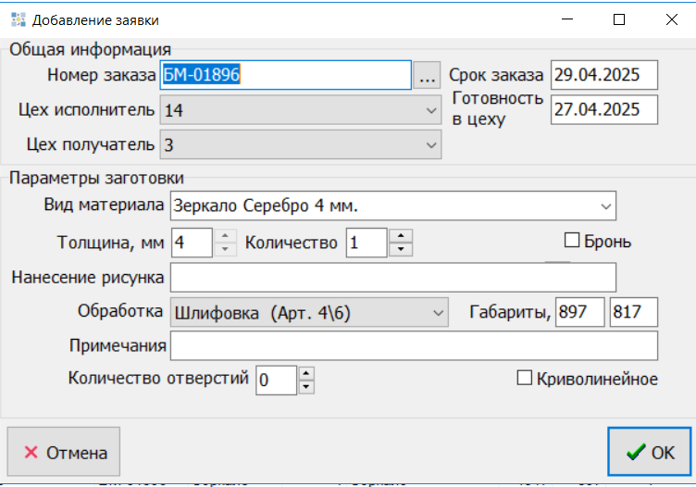Click the Срок заказа date field

point(603,76)
